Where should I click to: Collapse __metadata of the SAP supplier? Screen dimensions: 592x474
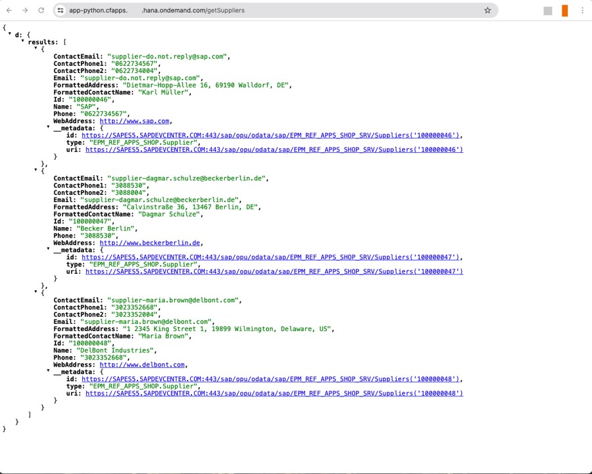coord(48,128)
